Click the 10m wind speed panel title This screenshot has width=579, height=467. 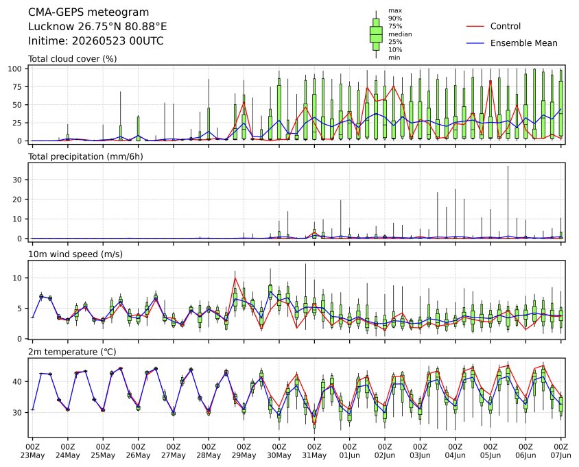pyautogui.click(x=75, y=254)
